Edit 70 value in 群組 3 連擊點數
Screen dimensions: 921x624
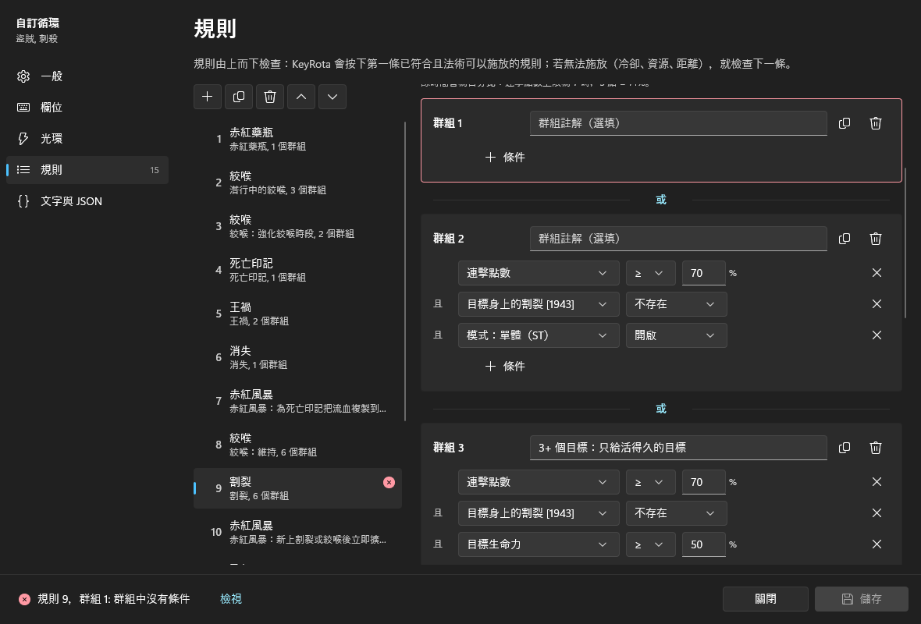click(x=704, y=482)
